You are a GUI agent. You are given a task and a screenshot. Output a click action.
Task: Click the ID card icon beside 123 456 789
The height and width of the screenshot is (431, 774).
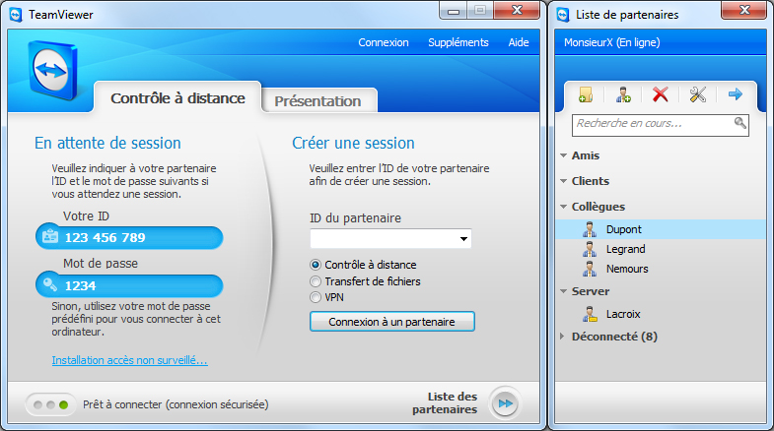50,236
